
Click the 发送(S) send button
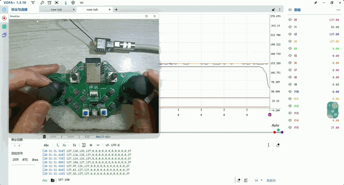pos(271,180)
